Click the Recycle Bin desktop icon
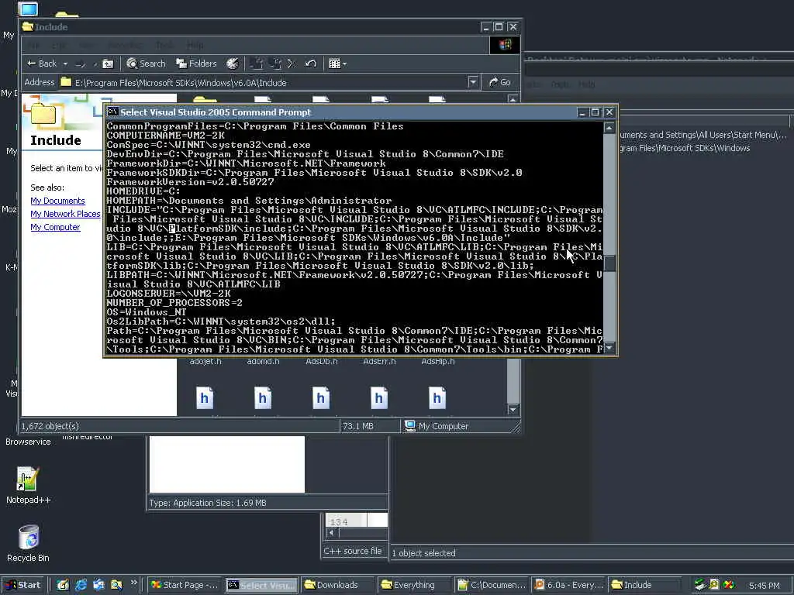This screenshot has width=794, height=595. [x=28, y=543]
